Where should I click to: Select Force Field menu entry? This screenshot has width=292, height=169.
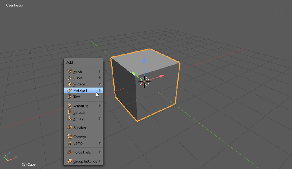83,152
